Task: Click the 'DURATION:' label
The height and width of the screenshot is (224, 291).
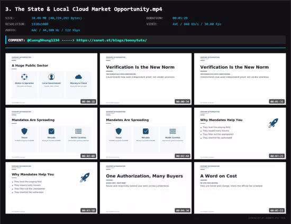Action: pyautogui.click(x=154, y=18)
